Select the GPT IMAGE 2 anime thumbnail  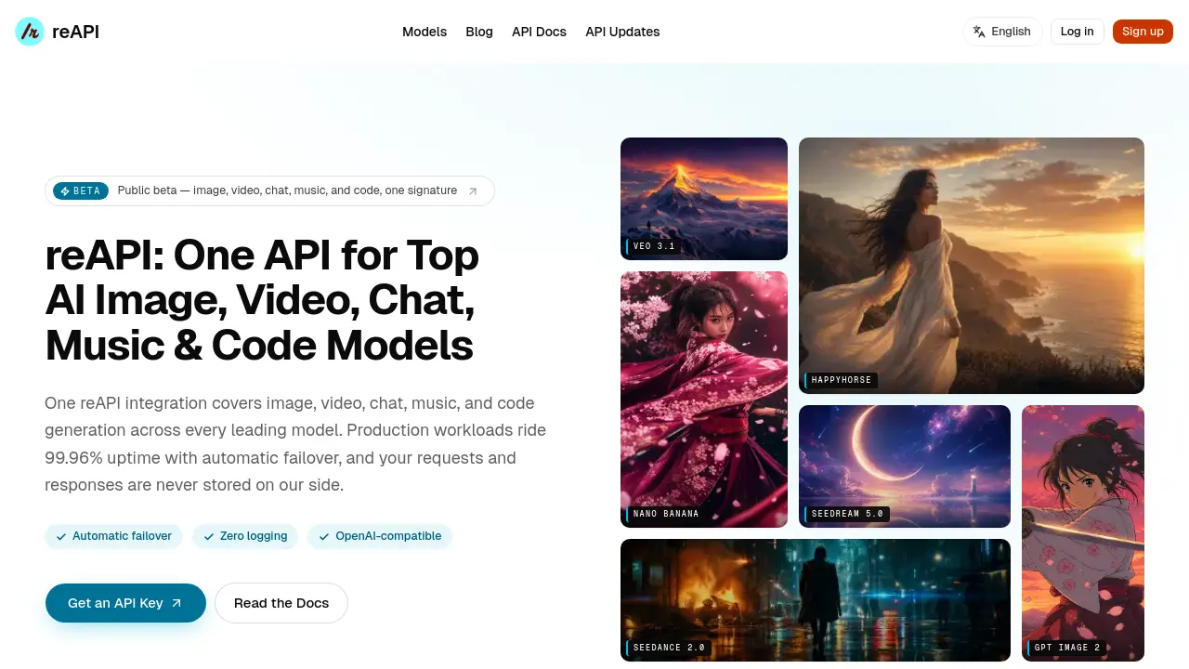(1083, 533)
